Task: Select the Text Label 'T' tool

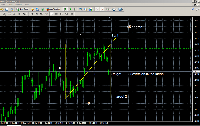Action: (19, 14)
